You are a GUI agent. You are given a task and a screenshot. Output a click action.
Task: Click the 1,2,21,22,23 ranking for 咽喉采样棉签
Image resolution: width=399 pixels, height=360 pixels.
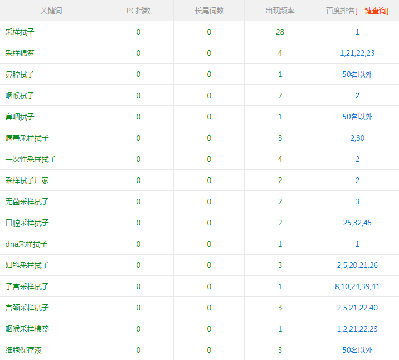(x=357, y=329)
